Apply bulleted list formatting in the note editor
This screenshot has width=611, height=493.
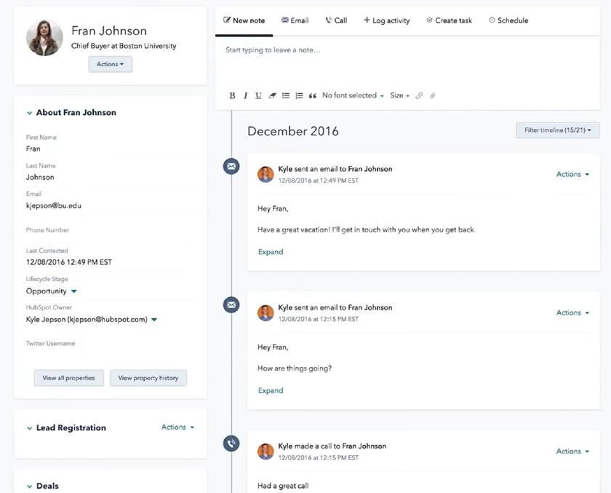coord(285,95)
